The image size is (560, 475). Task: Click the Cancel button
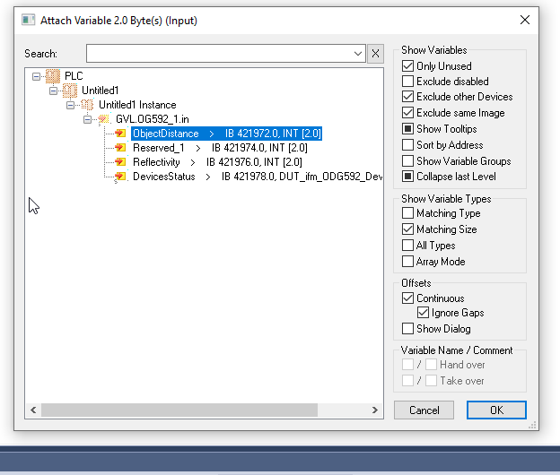tap(424, 410)
